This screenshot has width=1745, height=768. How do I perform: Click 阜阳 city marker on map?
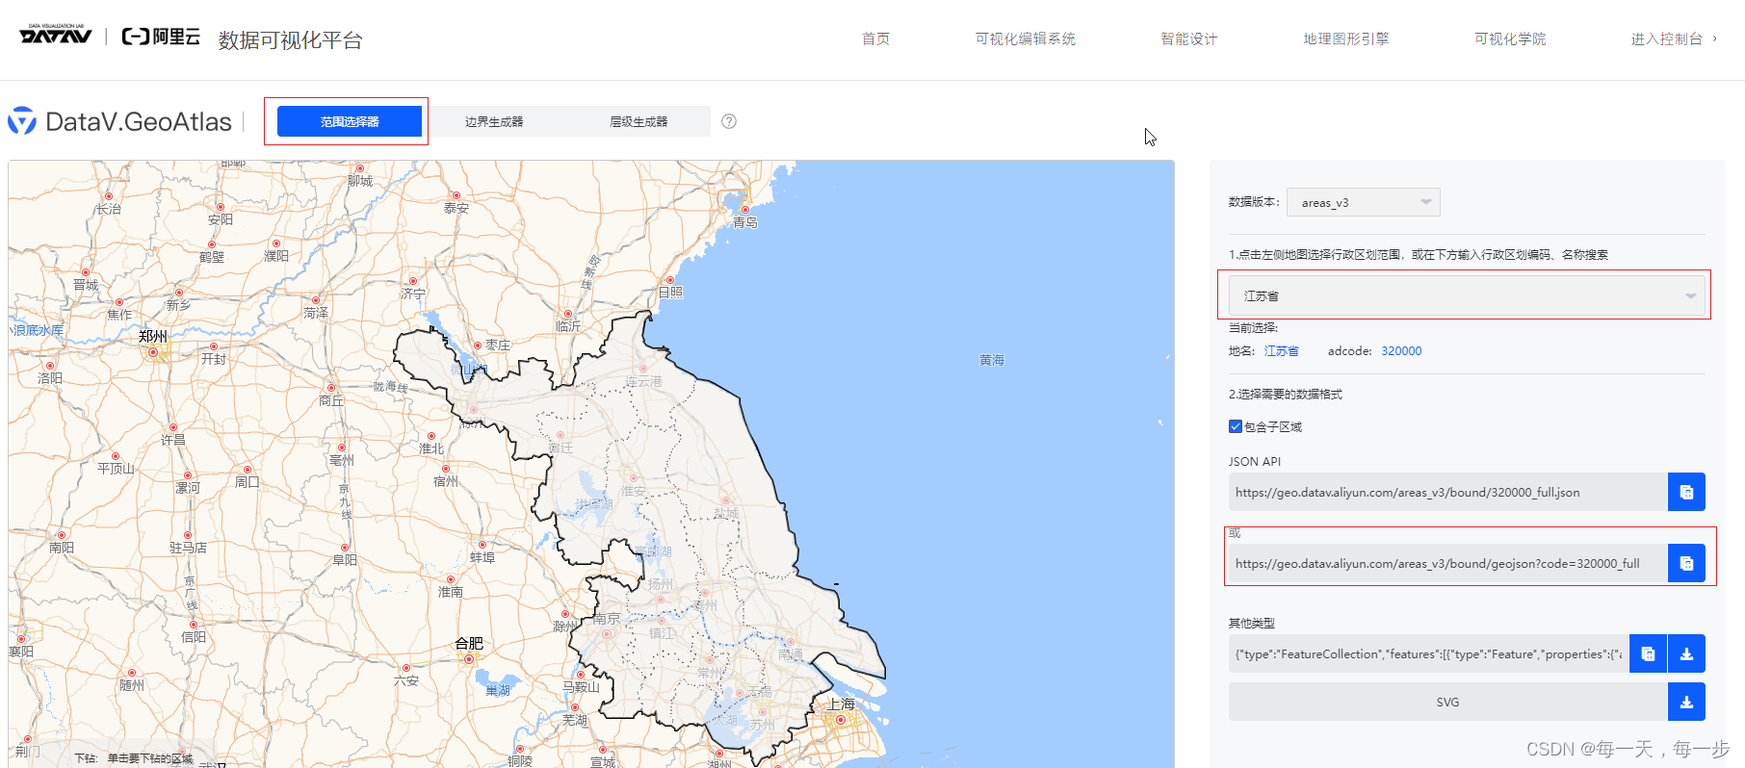[345, 548]
